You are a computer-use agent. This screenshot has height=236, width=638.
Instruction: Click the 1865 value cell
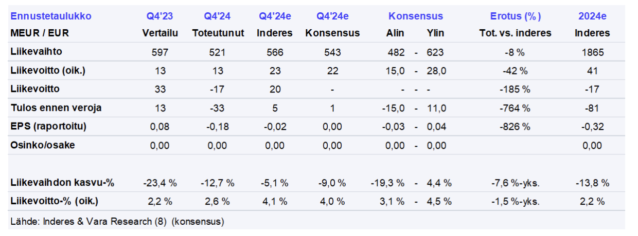(592, 52)
